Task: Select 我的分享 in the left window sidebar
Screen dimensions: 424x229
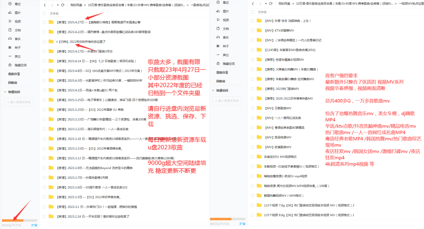Action: pos(14,74)
